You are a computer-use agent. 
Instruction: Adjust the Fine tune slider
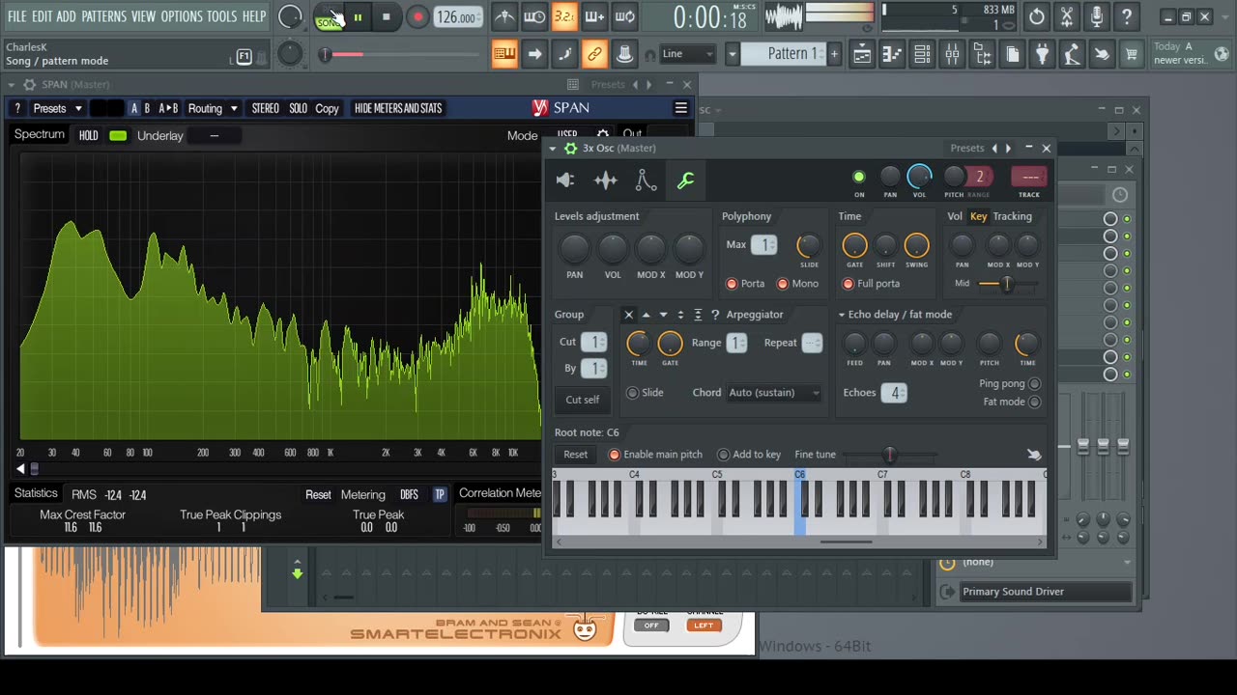889,455
